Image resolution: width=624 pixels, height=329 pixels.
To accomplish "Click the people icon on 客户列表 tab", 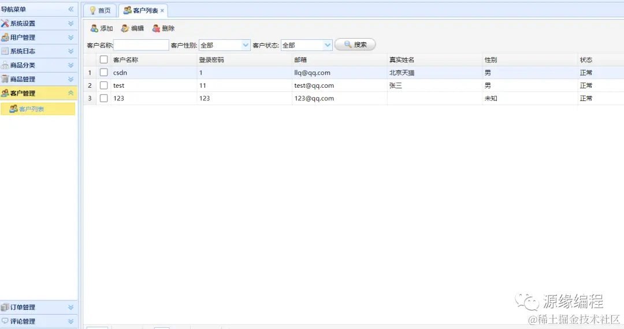I will tap(127, 10).
